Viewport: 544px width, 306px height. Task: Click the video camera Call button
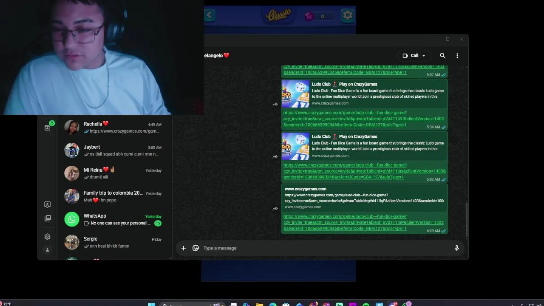click(411, 56)
